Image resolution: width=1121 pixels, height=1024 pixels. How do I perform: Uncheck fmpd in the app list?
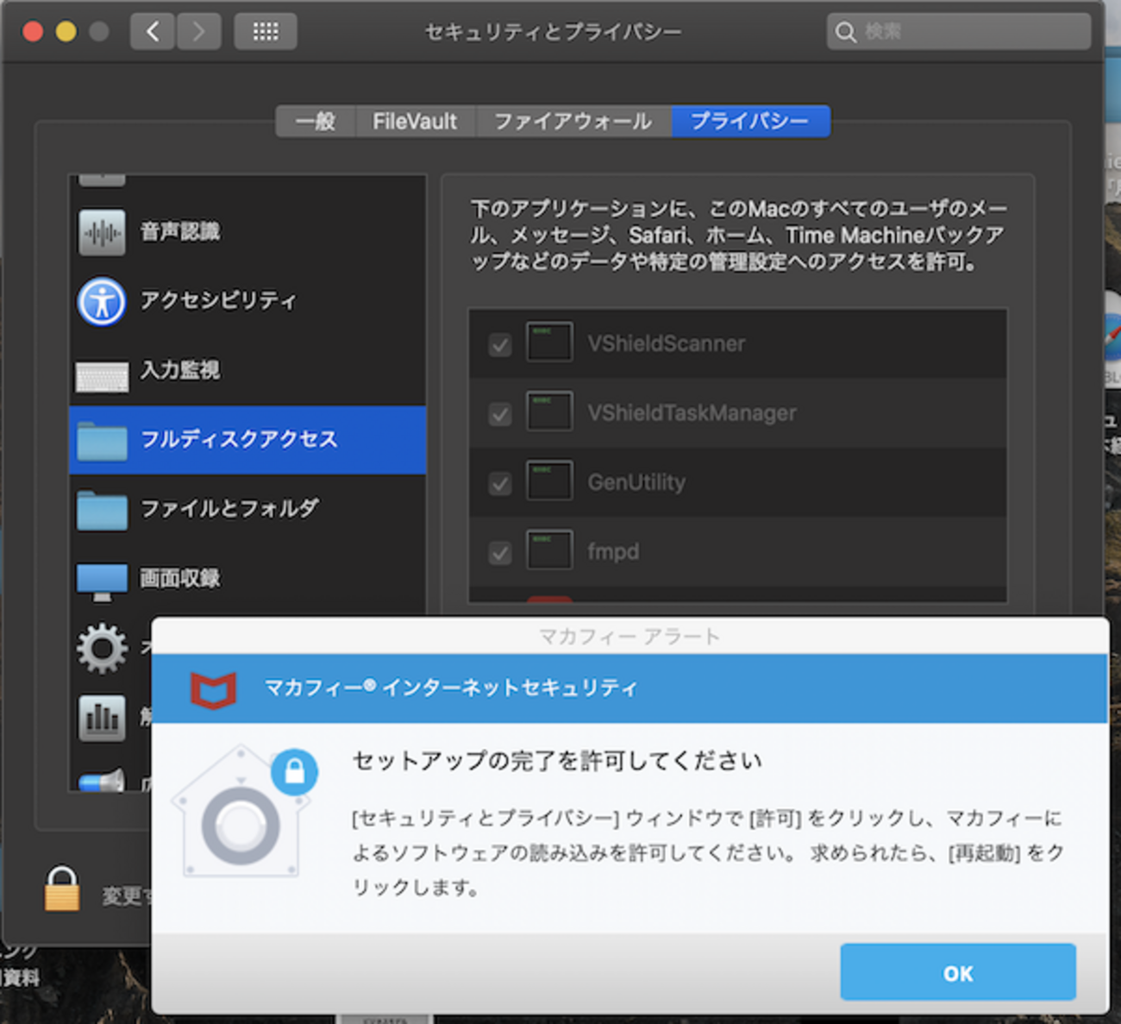click(x=500, y=552)
